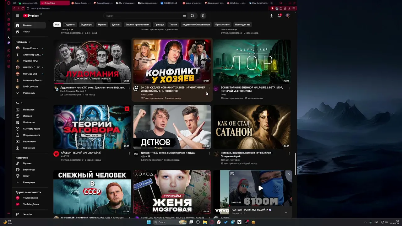The height and width of the screenshot is (226, 402).
Task: Select the Туризм filter chip
Action: 173,24
